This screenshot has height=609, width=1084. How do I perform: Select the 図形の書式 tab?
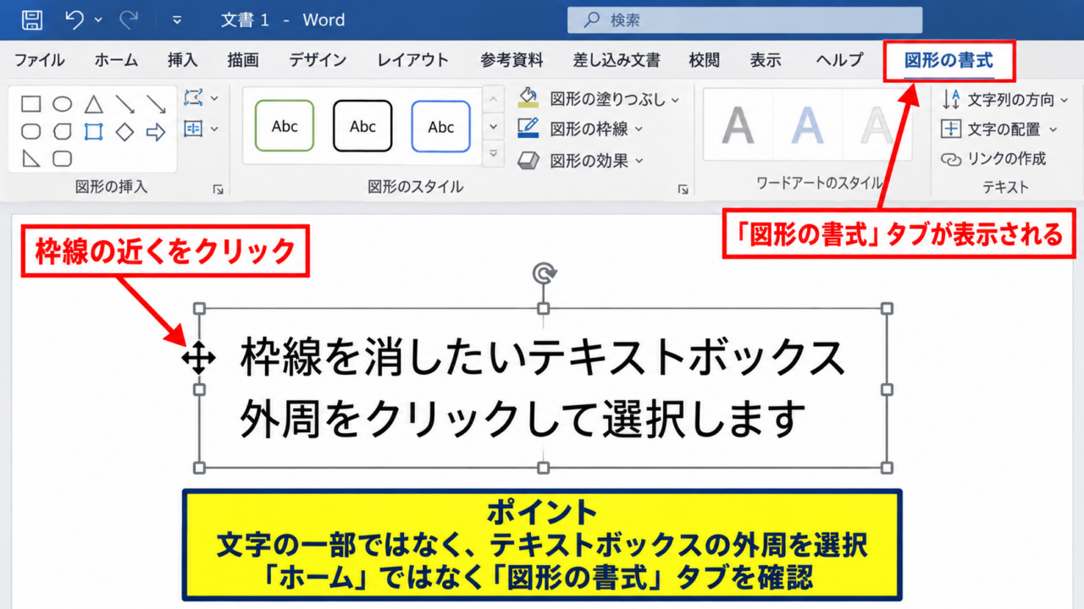(x=948, y=61)
